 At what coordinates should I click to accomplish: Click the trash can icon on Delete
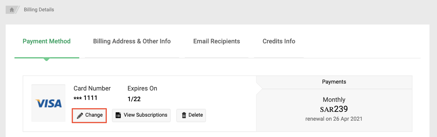point(184,115)
